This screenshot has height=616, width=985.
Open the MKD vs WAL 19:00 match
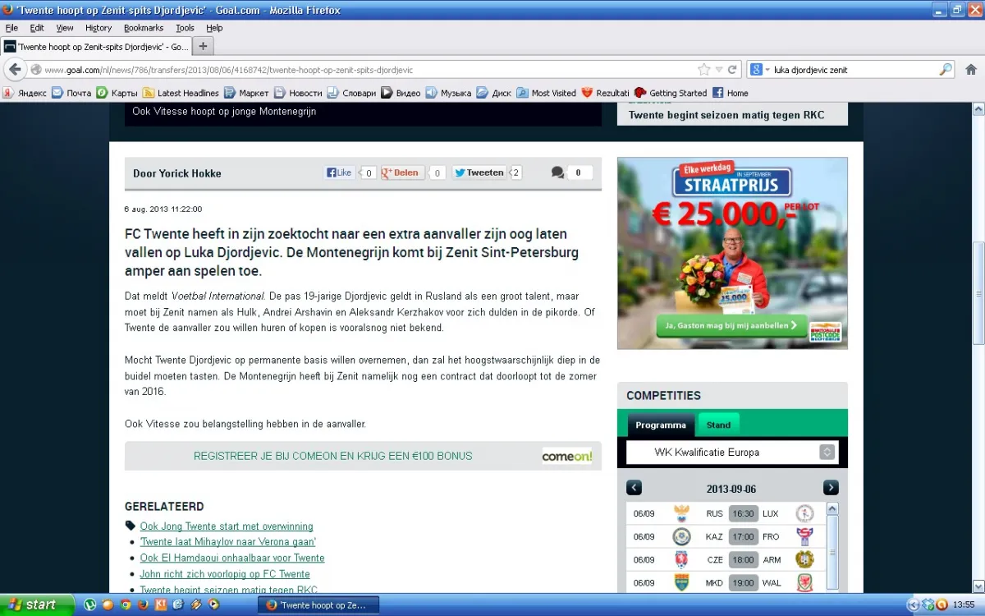[x=726, y=582]
